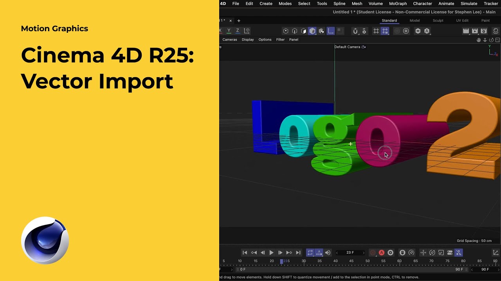Click frame 60 on timeline ruler
This screenshot has height=281, width=501.
point(399,261)
